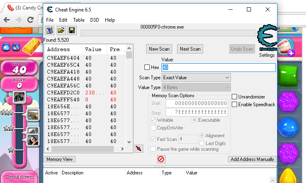Select address row C9EAFFF548

click(85, 100)
